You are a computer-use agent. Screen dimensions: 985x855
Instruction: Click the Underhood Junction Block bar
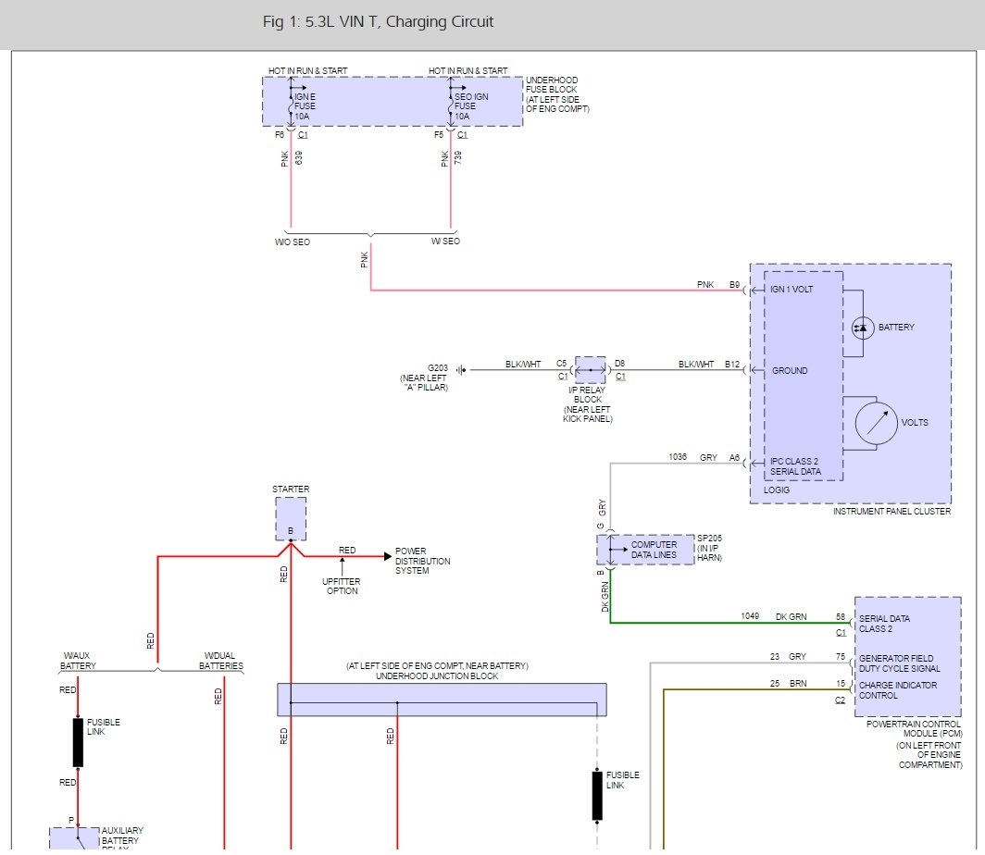[442, 700]
